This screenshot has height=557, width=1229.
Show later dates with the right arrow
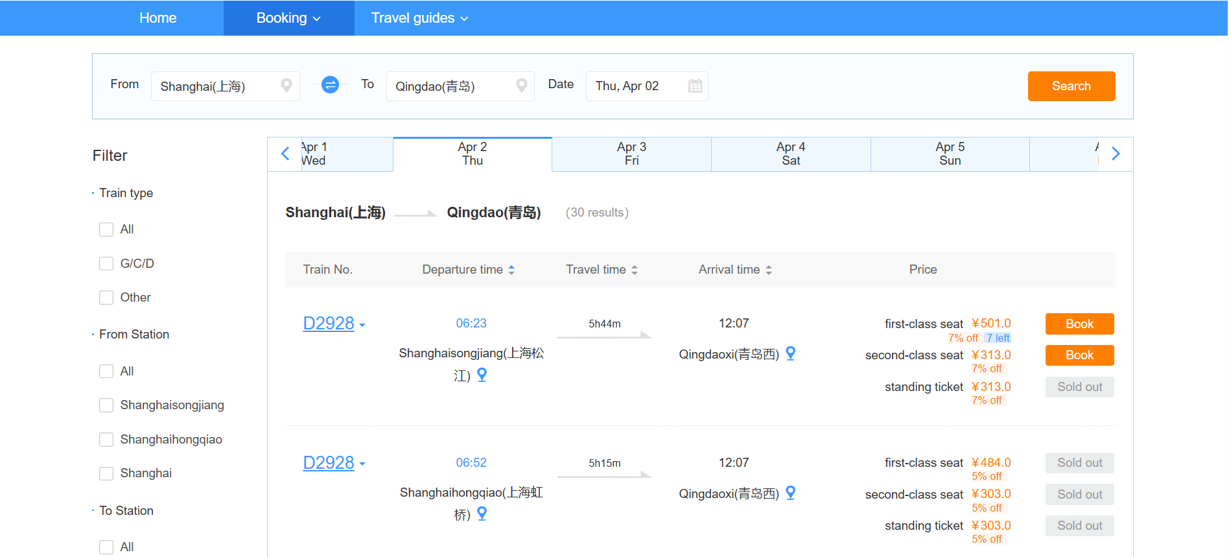[1115, 154]
